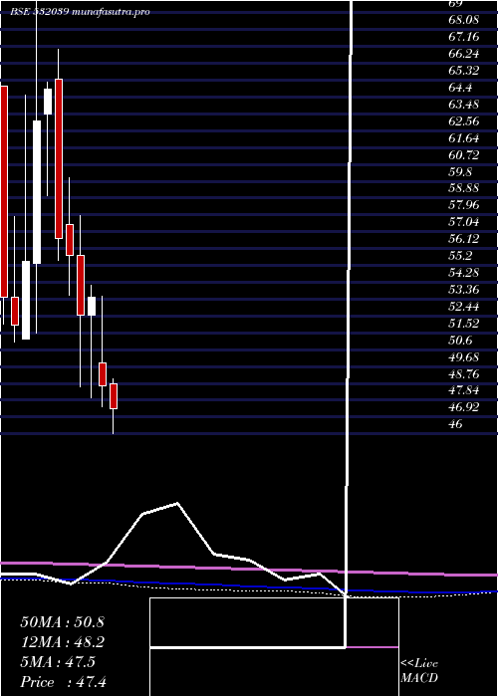Click the 68.08 price axis label
This screenshot has width=498, height=697.
point(464,21)
